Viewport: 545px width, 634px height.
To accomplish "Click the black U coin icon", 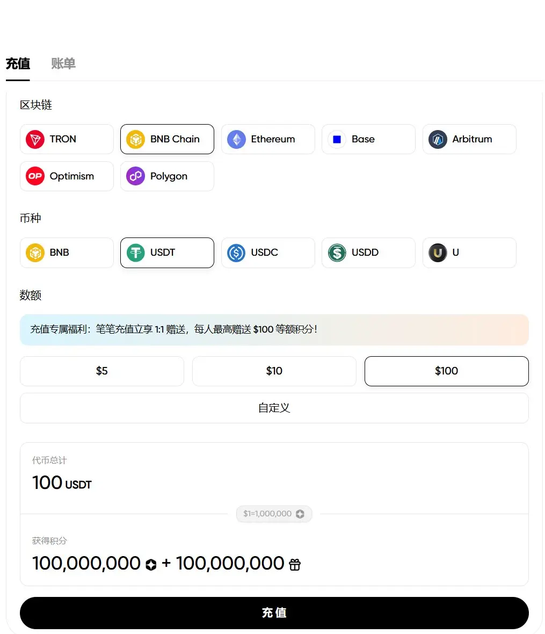I will pos(438,253).
